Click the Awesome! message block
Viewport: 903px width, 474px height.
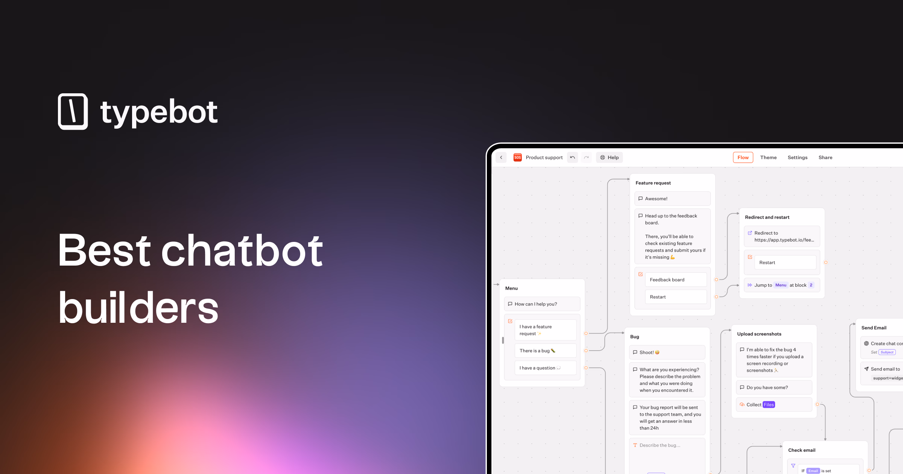[672, 199]
